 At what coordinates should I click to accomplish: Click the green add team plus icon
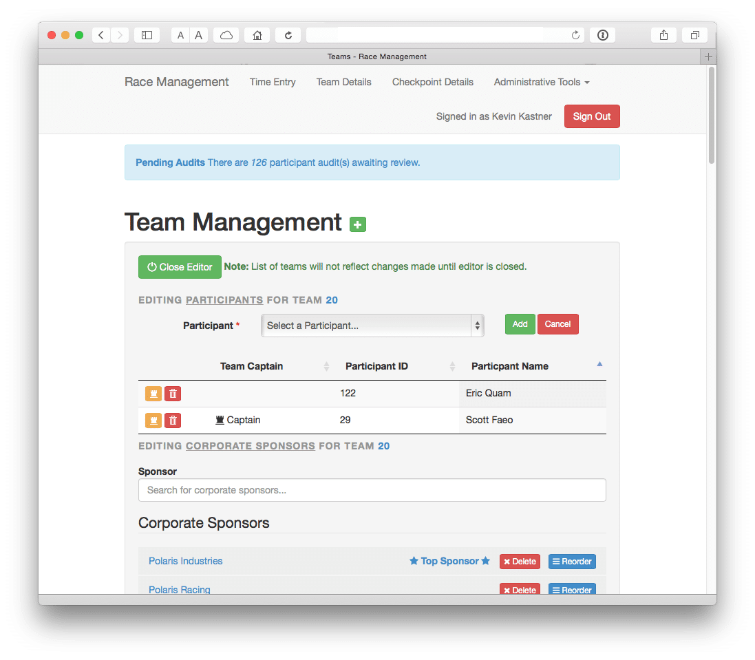(x=358, y=224)
